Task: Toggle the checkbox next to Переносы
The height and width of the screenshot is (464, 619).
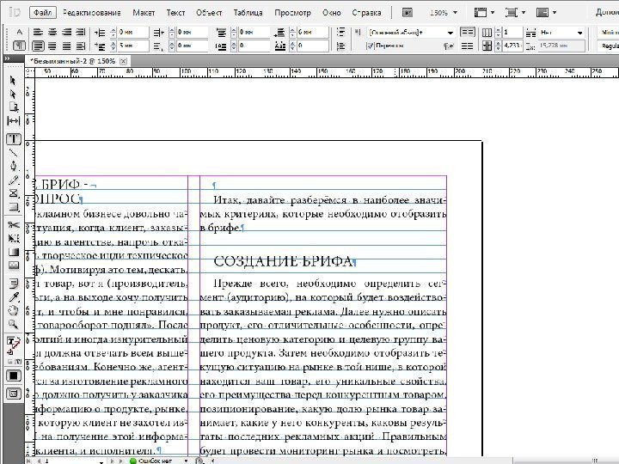Action: coord(371,46)
